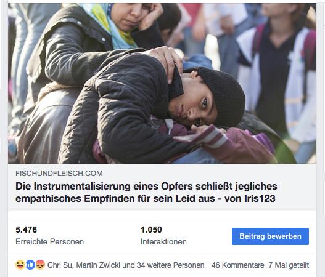Open the refugee article preview image
Image resolution: width=325 pixels, height=277 pixels.
click(x=162, y=83)
